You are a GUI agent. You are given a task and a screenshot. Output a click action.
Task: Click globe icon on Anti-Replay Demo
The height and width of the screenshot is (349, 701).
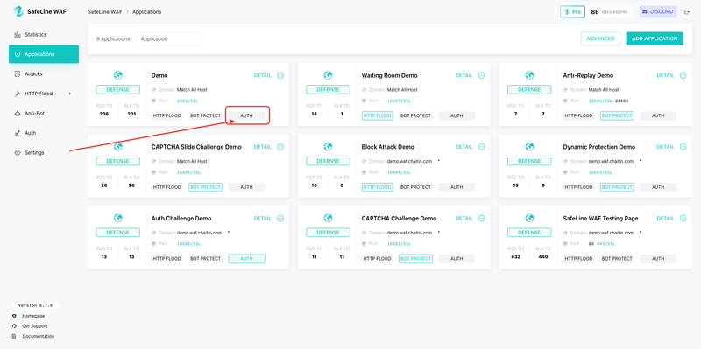click(529, 75)
